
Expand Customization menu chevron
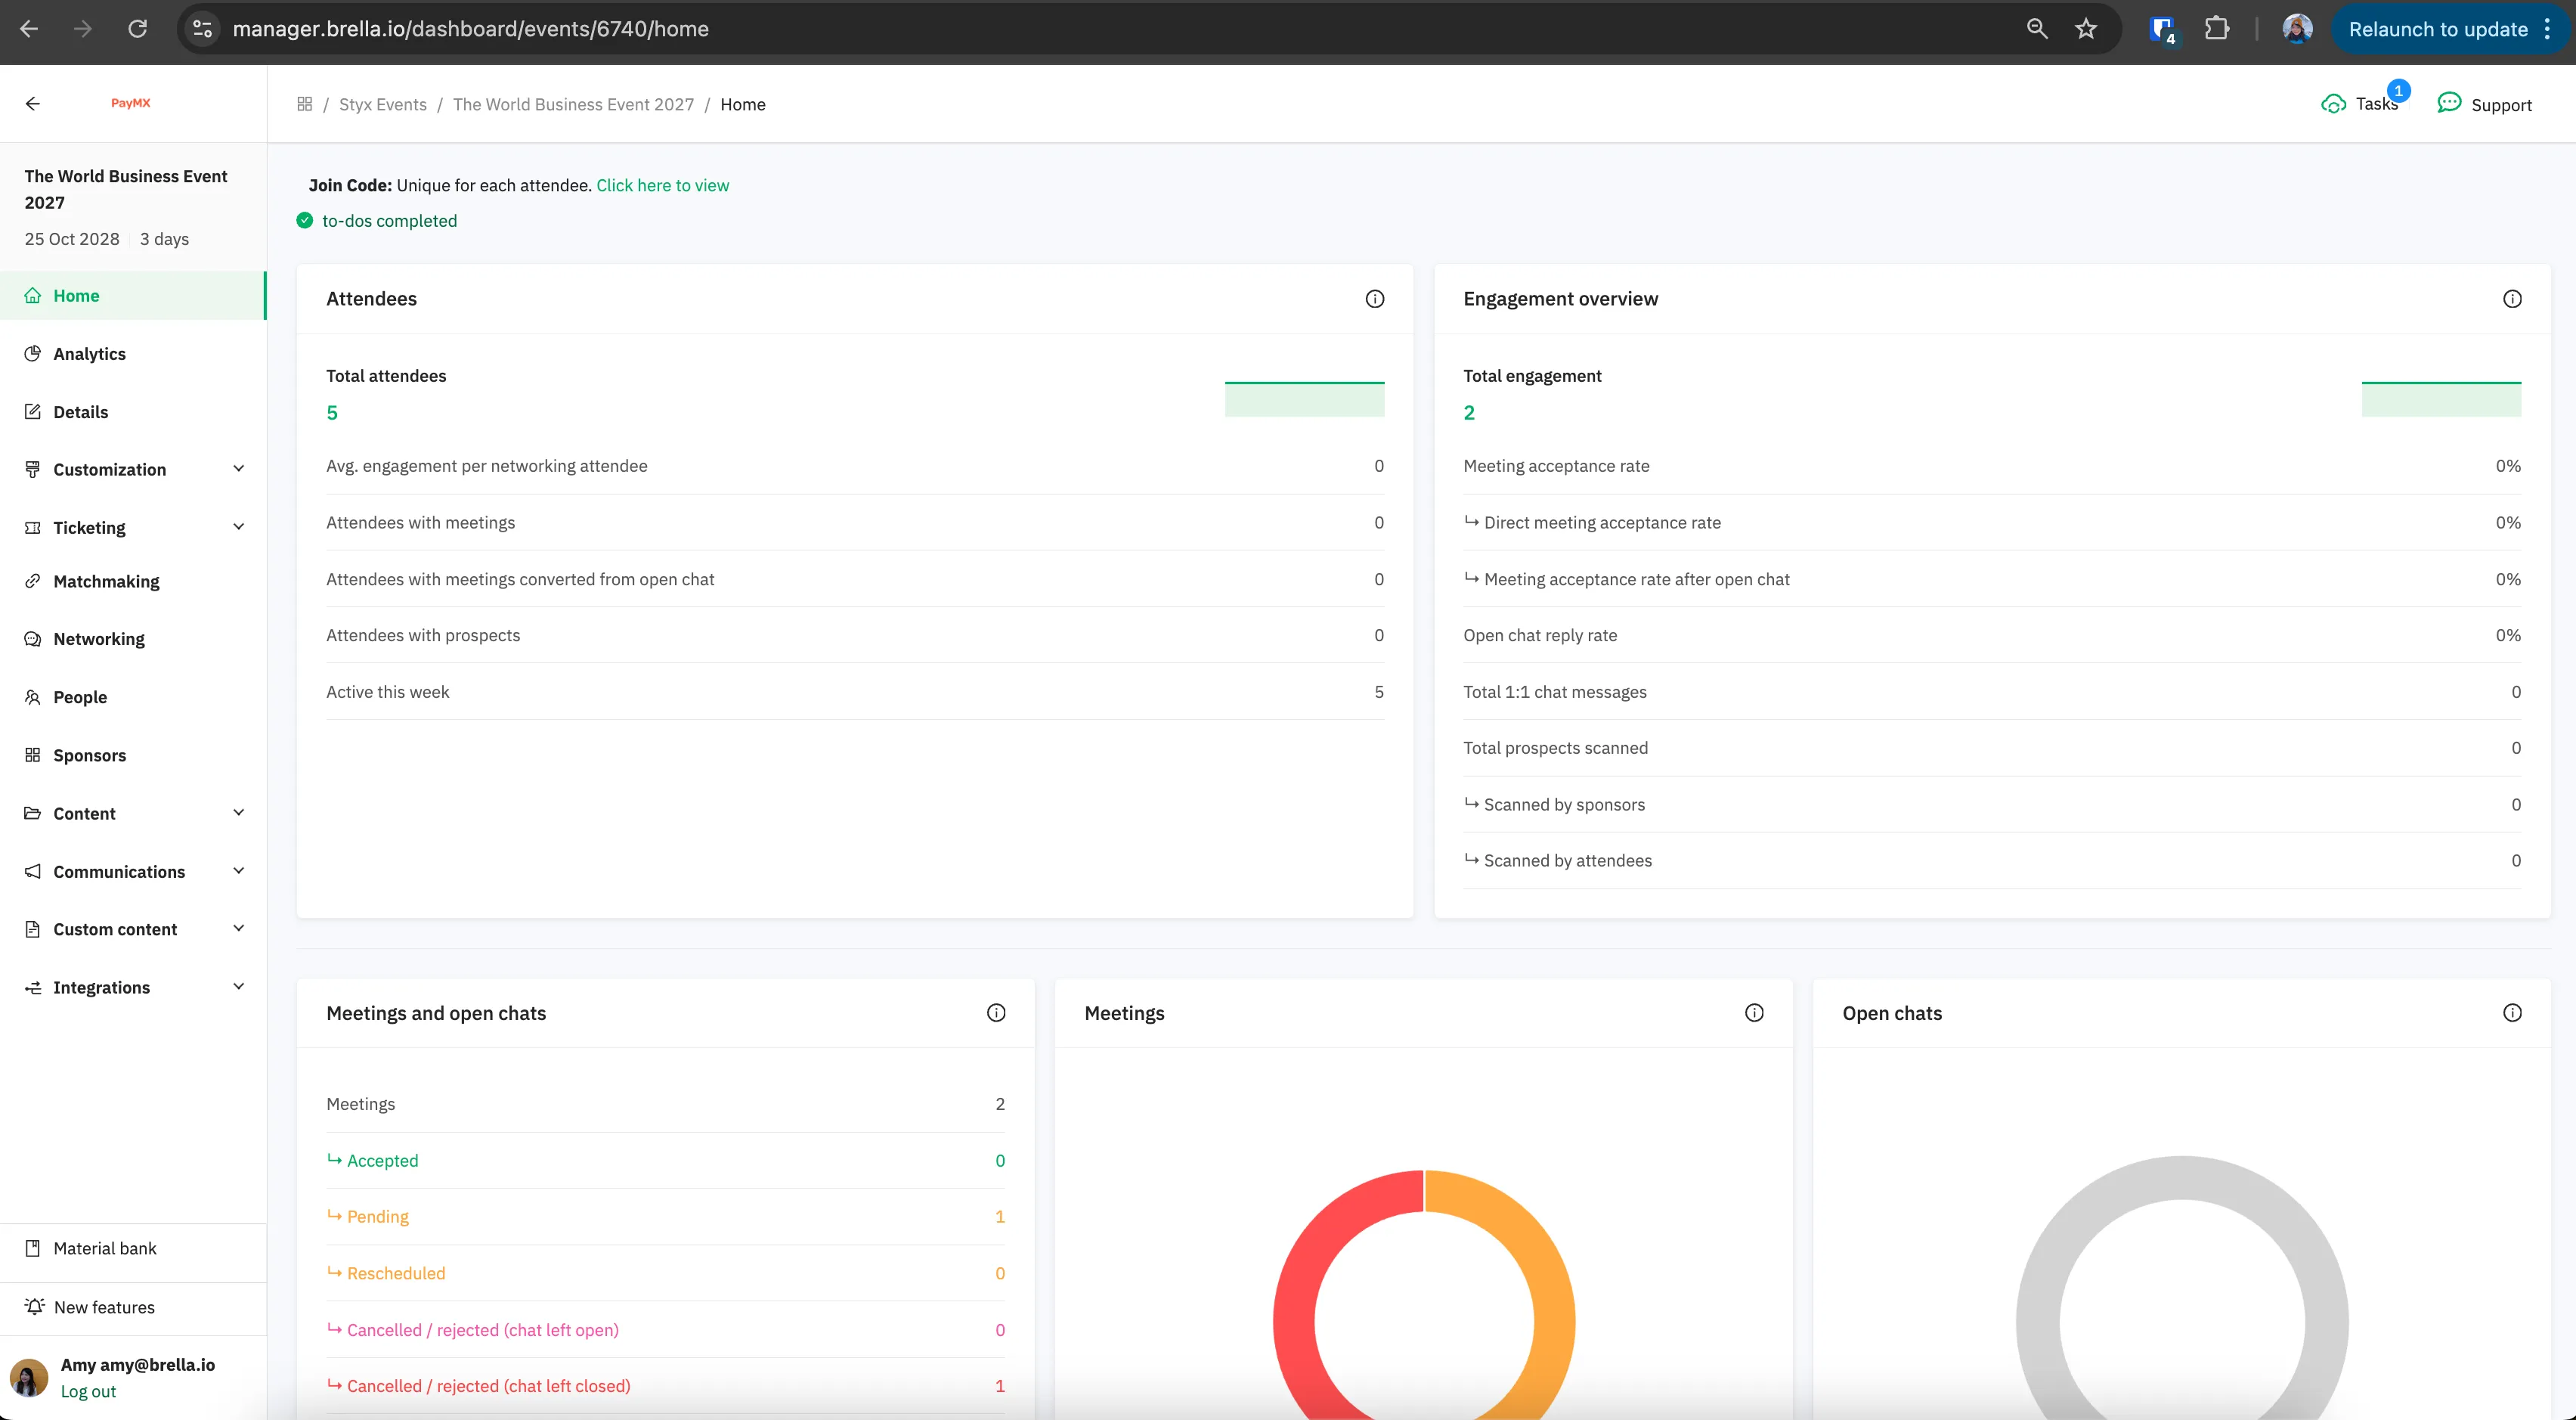click(x=239, y=469)
